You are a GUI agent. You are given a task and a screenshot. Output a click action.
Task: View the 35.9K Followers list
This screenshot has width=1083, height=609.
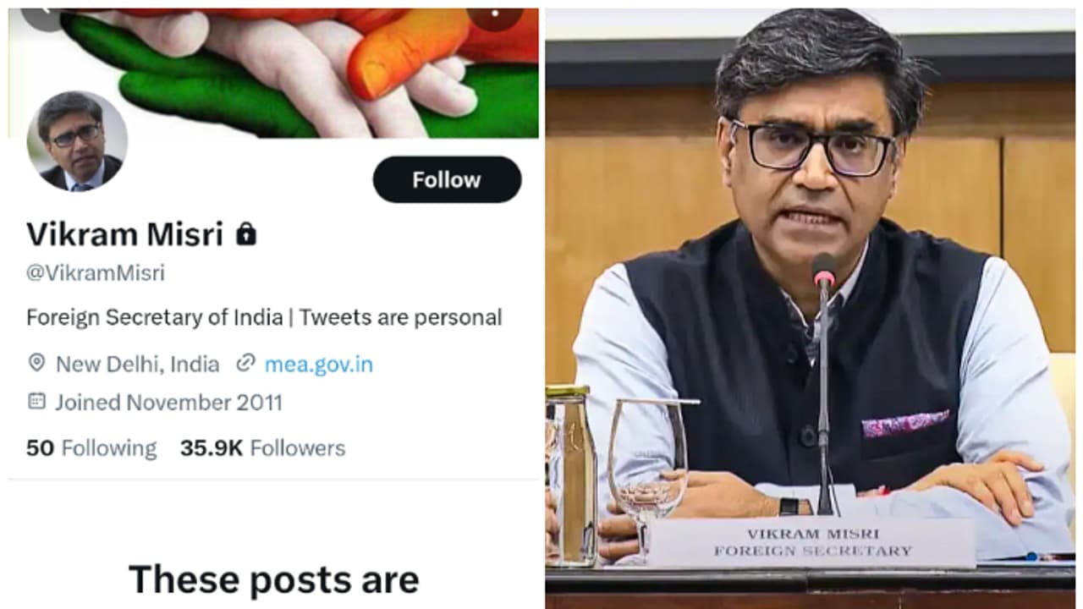(x=262, y=448)
